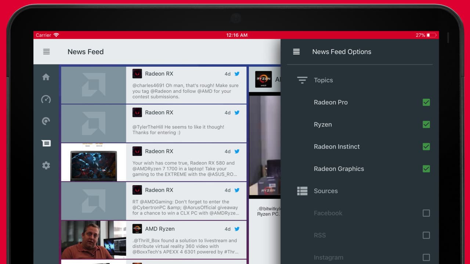Open the "Your wish has come true" tweet text
The image size is (470, 264).
coord(185,169)
